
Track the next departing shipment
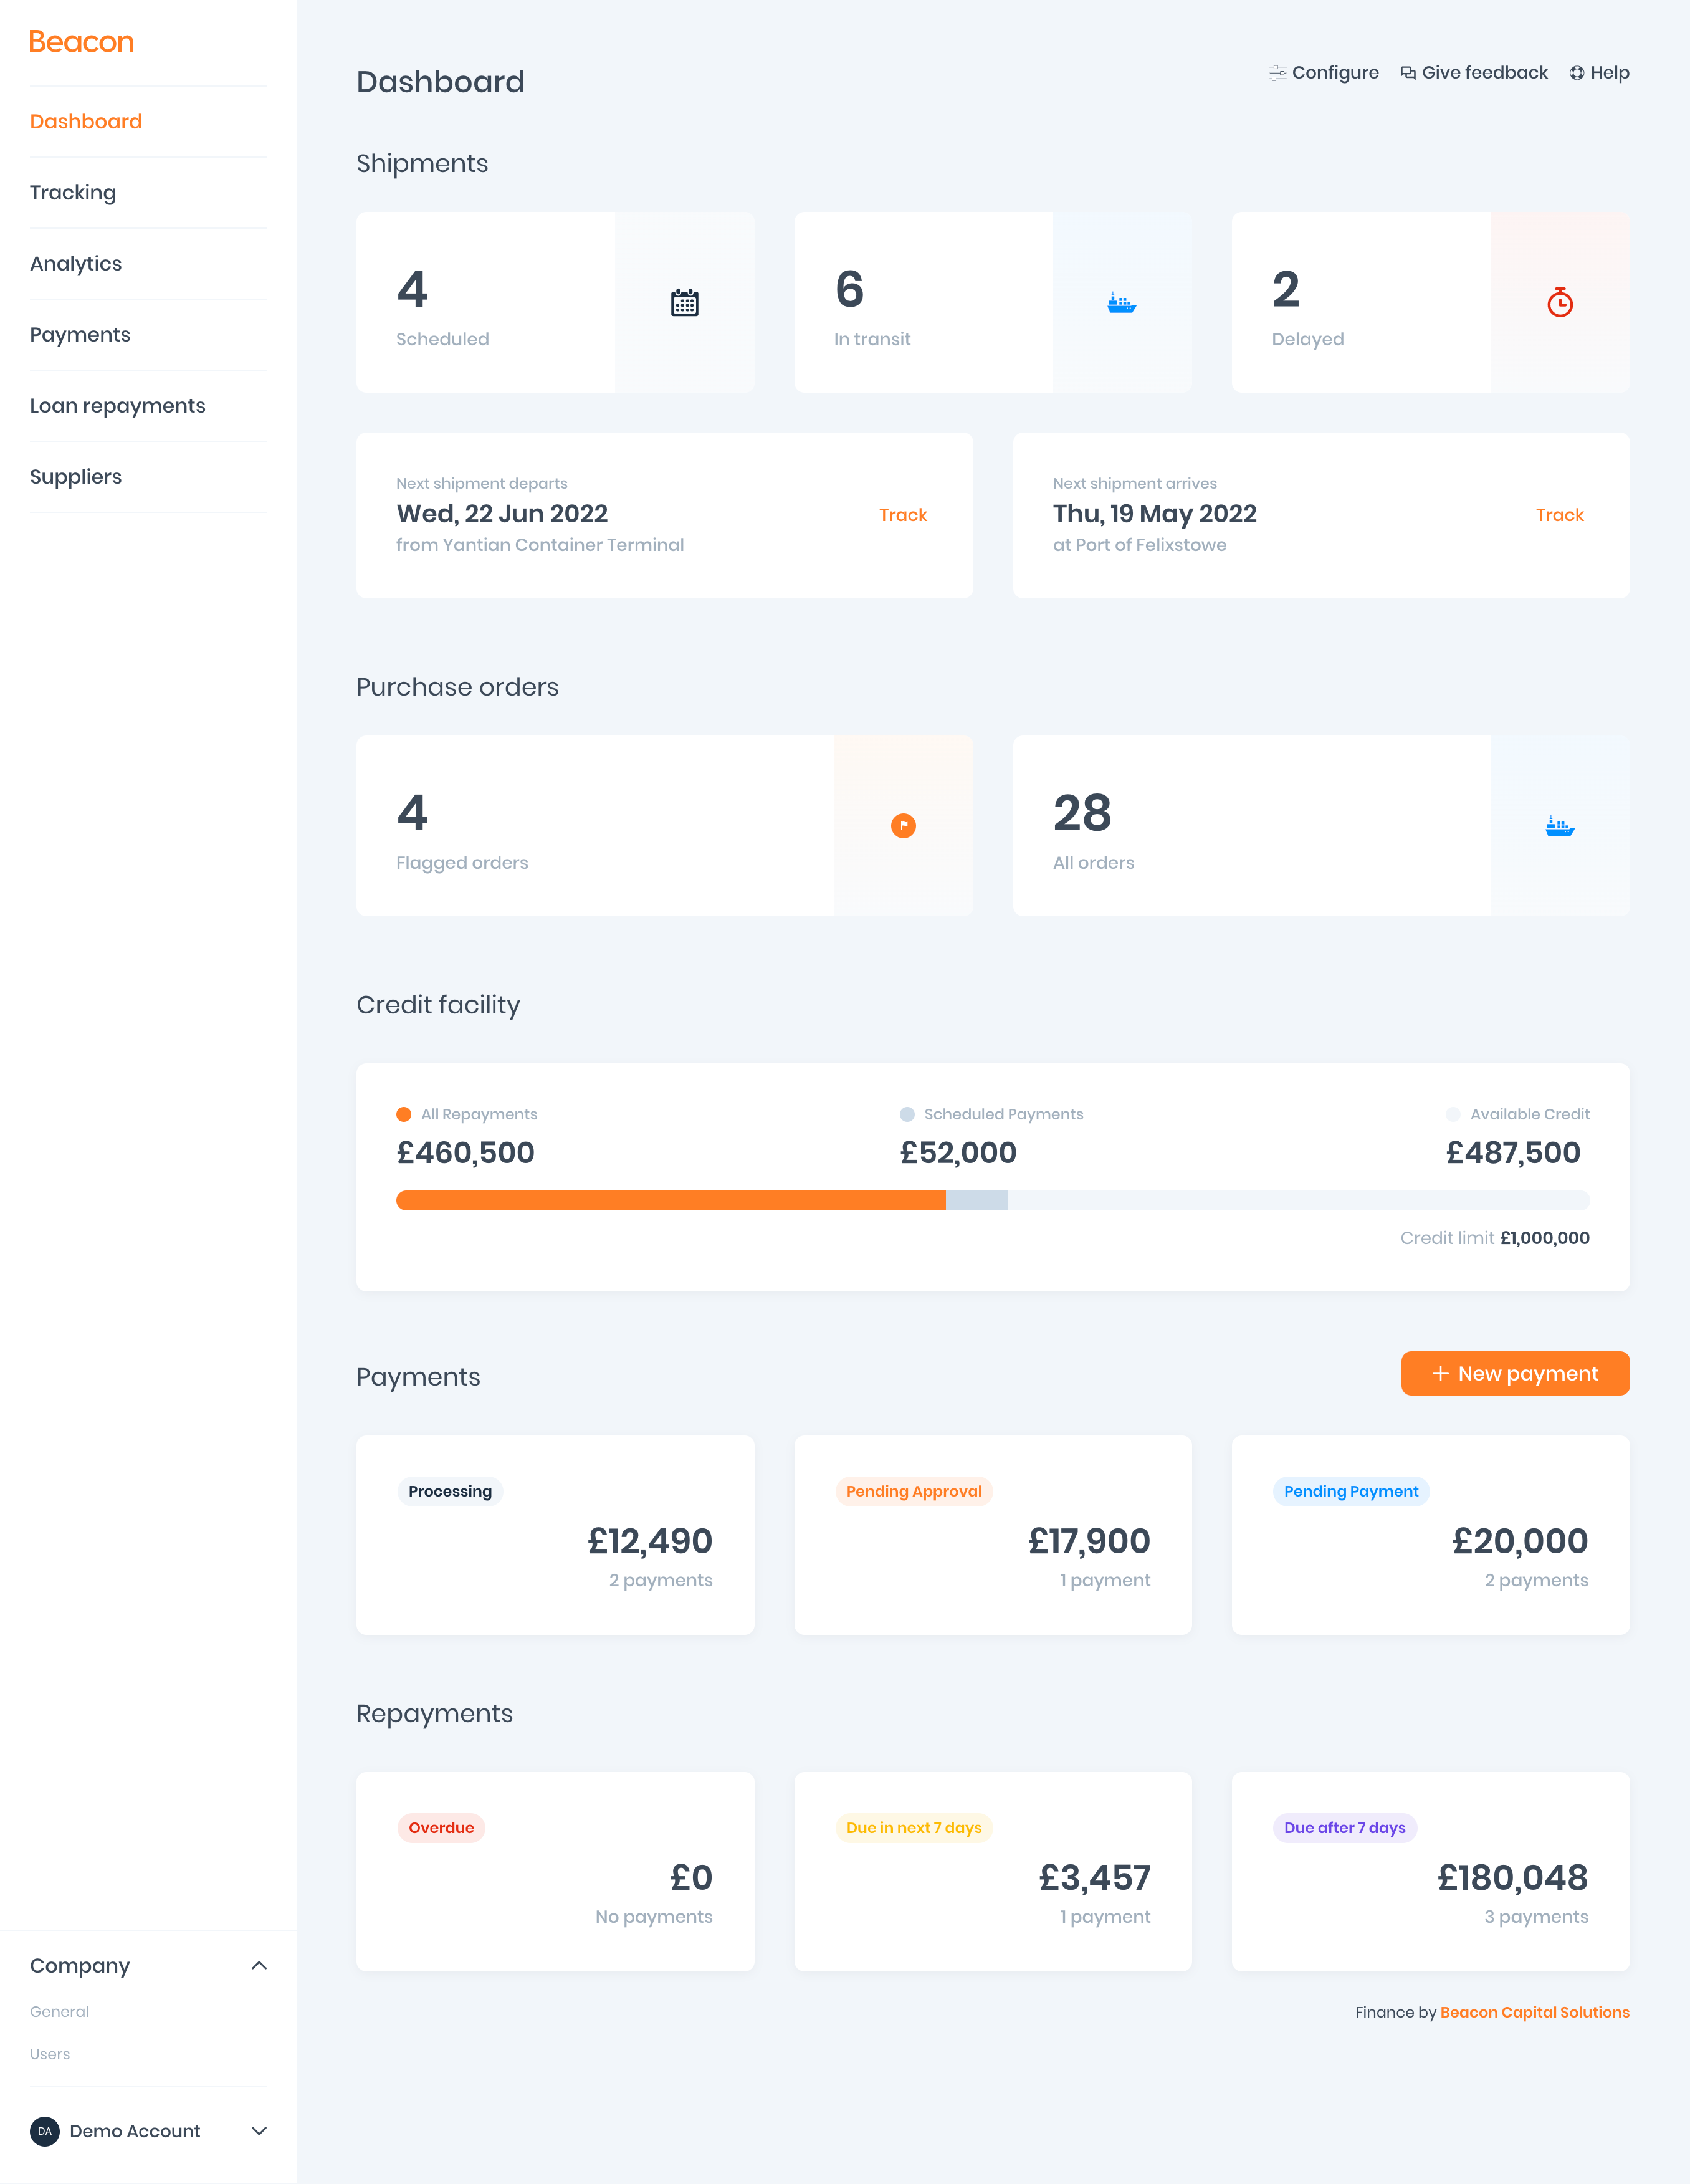[902, 515]
